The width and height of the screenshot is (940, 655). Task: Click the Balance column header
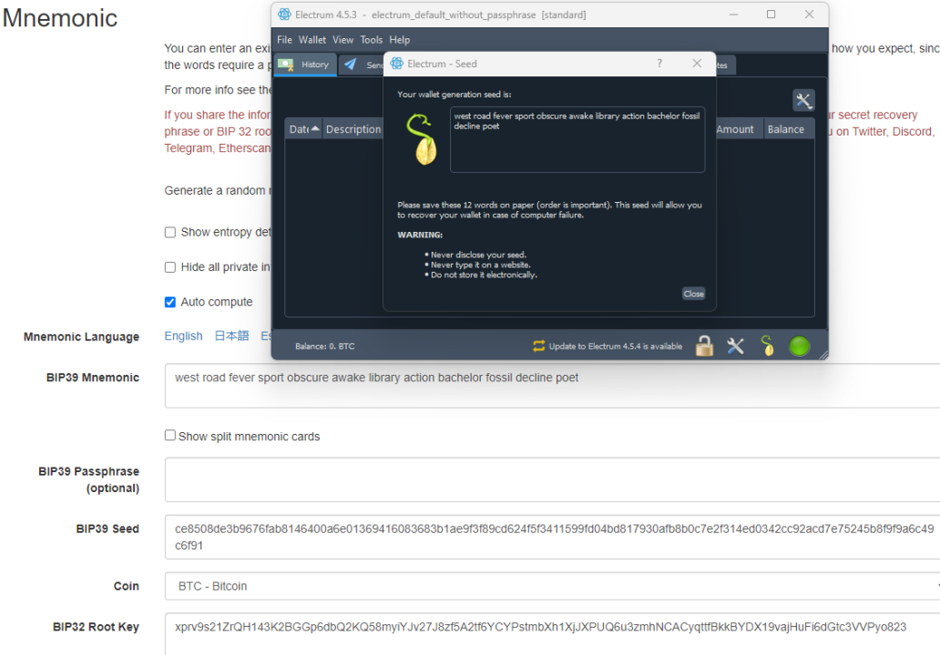click(787, 129)
